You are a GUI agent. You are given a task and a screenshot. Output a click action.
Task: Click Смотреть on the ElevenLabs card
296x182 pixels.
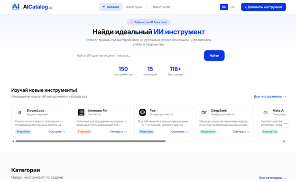(57, 132)
